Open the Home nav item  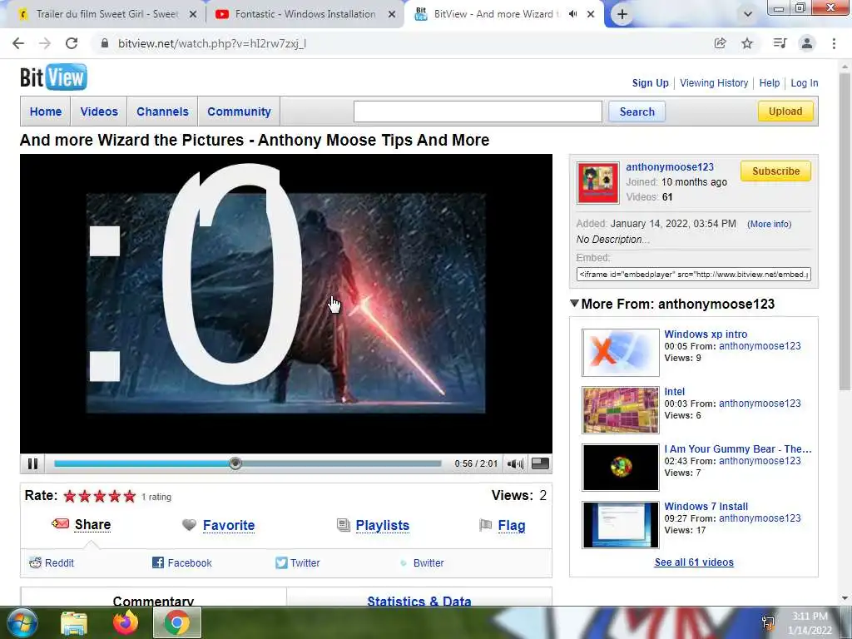[46, 111]
